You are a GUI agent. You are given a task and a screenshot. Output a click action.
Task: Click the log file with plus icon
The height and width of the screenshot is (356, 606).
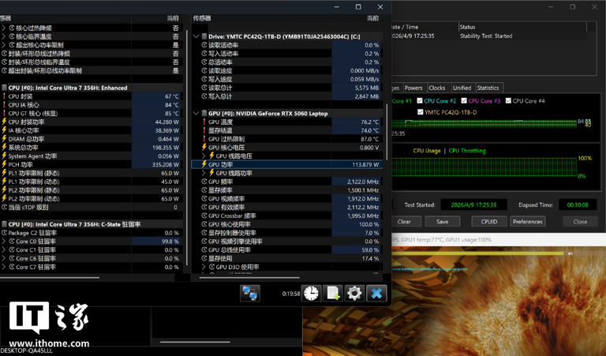[x=333, y=294]
